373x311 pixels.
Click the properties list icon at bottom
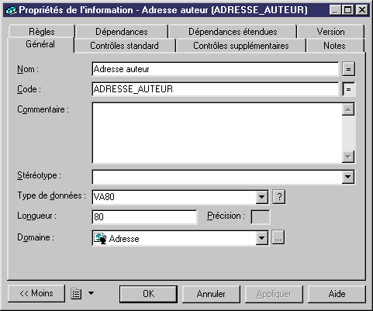coord(76,293)
